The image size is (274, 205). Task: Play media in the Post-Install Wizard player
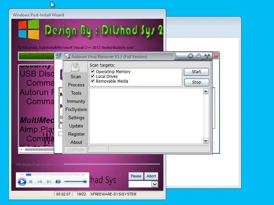22,182
